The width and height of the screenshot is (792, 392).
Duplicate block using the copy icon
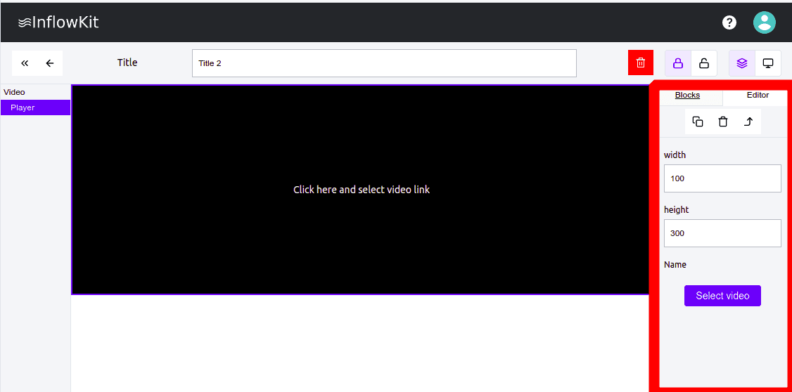[698, 122]
